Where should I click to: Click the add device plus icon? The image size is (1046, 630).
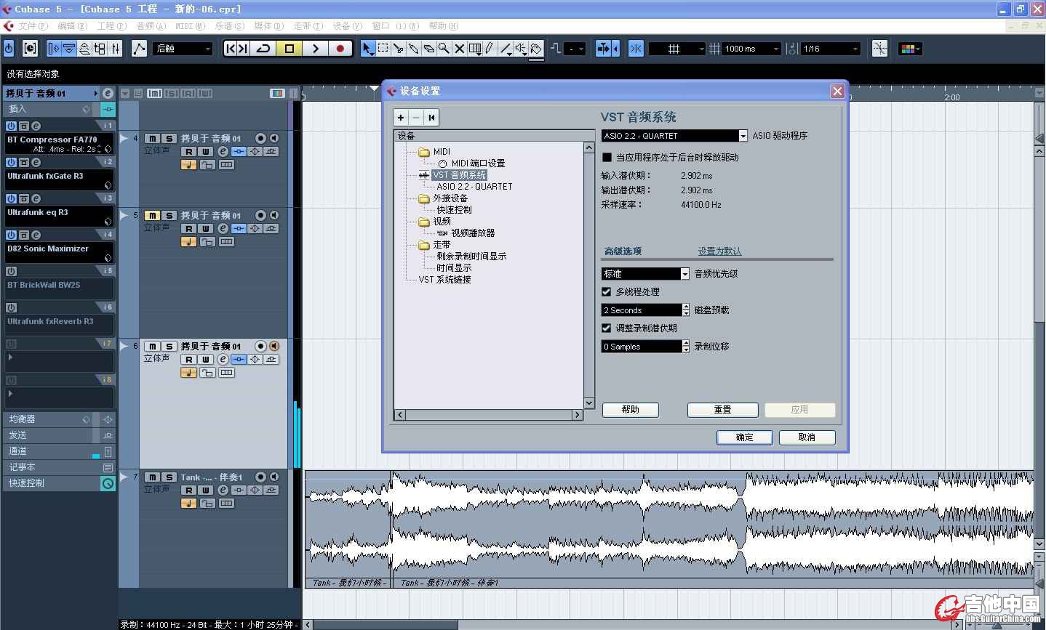[x=401, y=118]
